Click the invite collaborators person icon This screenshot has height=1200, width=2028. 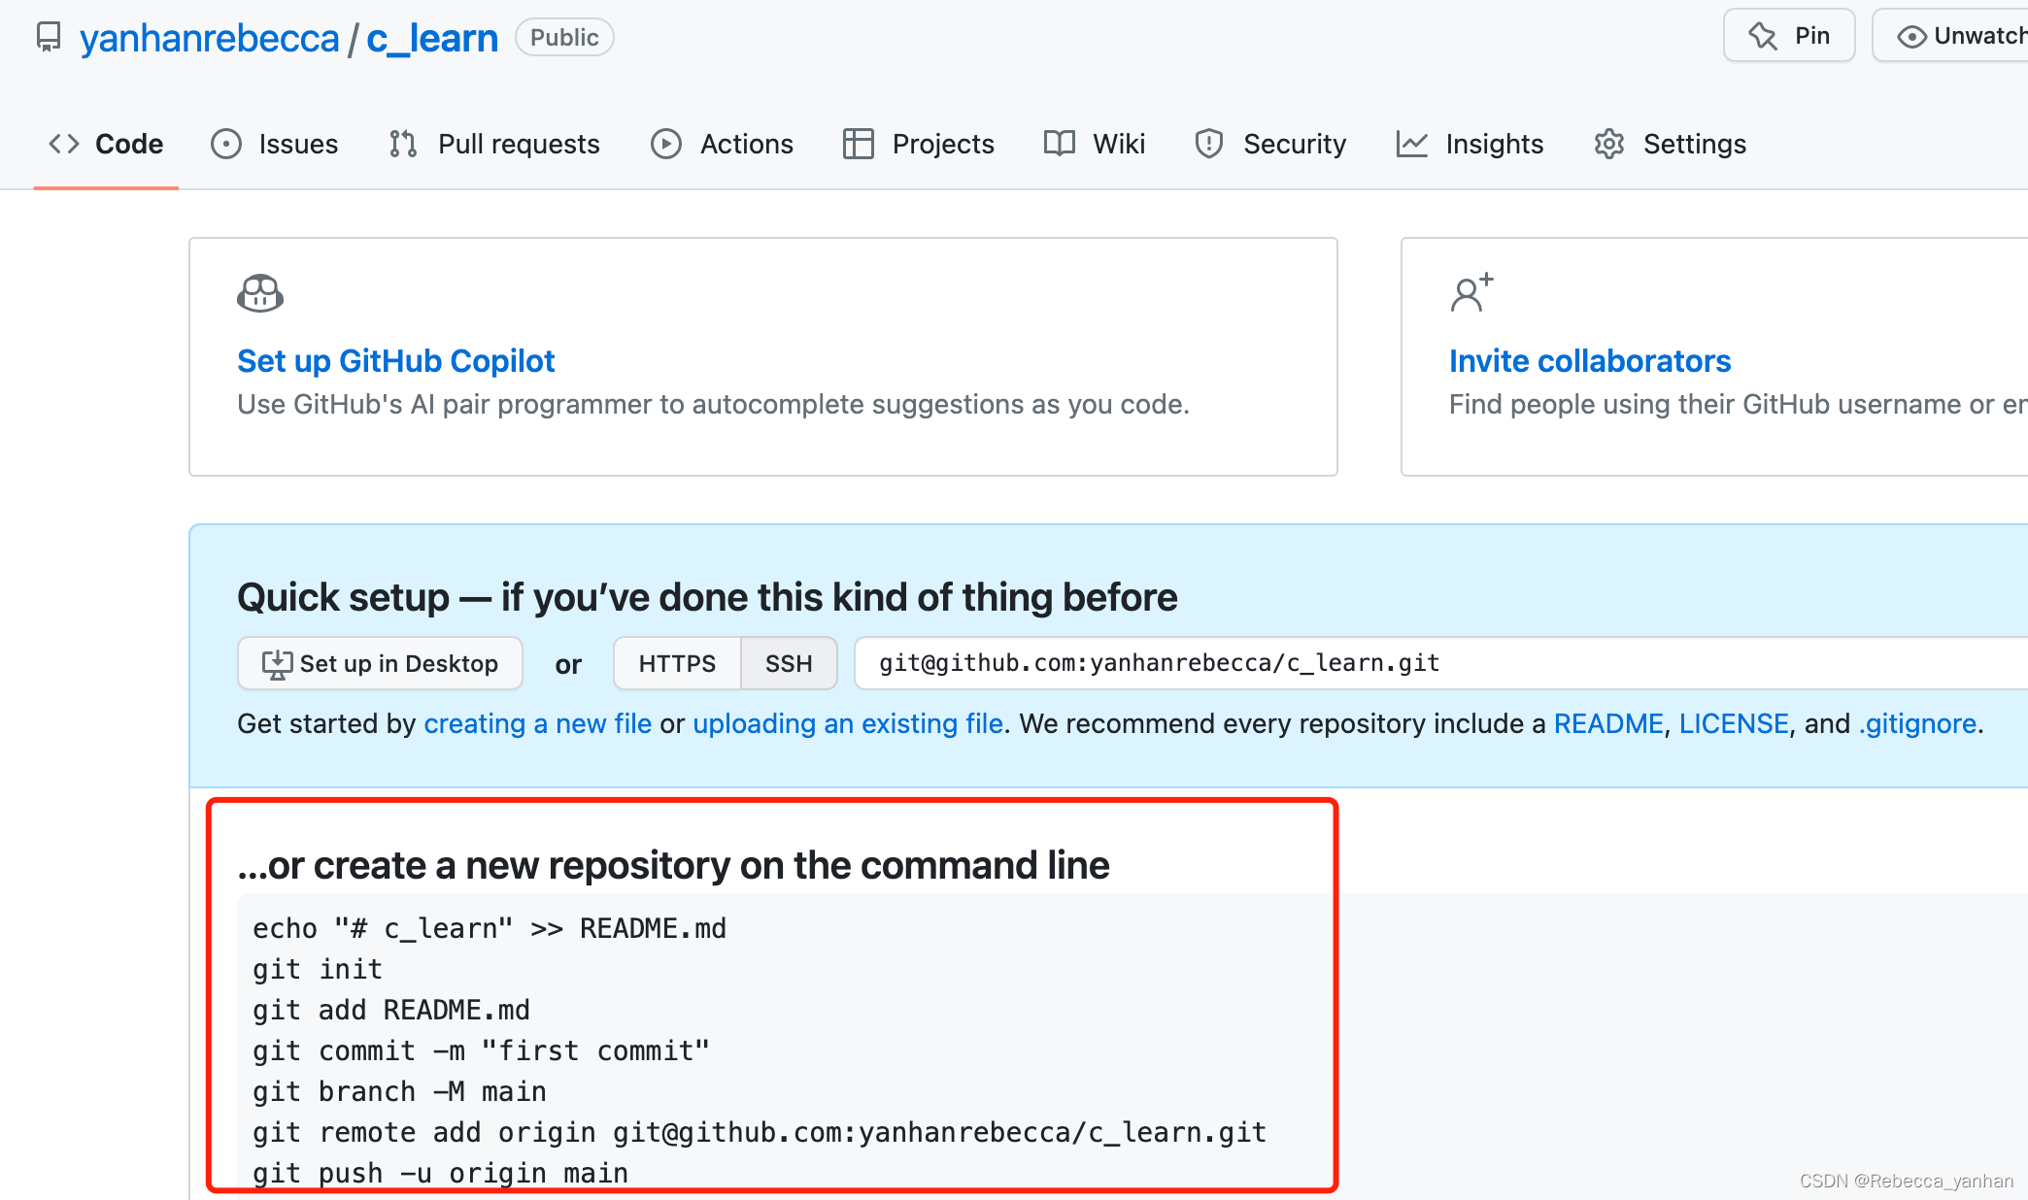pos(1470,293)
